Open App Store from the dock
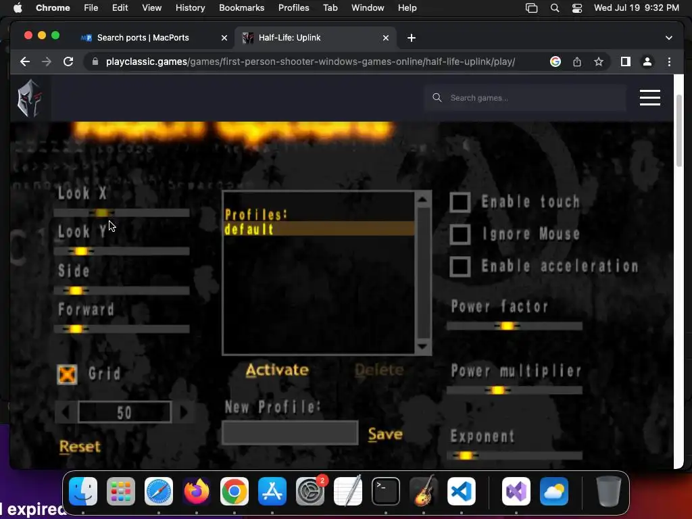The image size is (692, 519). (272, 491)
